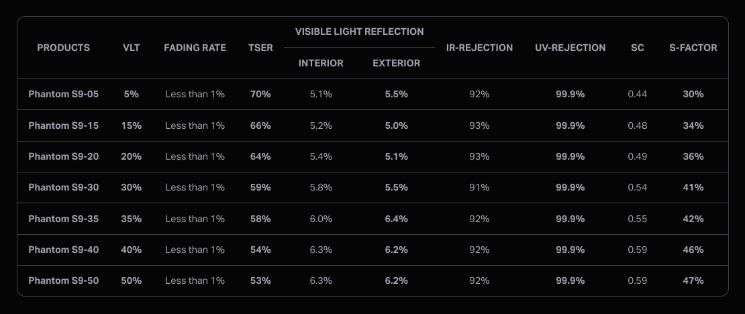This screenshot has height=314, width=745.
Task: Click the EXTERIOR sub-header
Action: point(396,63)
